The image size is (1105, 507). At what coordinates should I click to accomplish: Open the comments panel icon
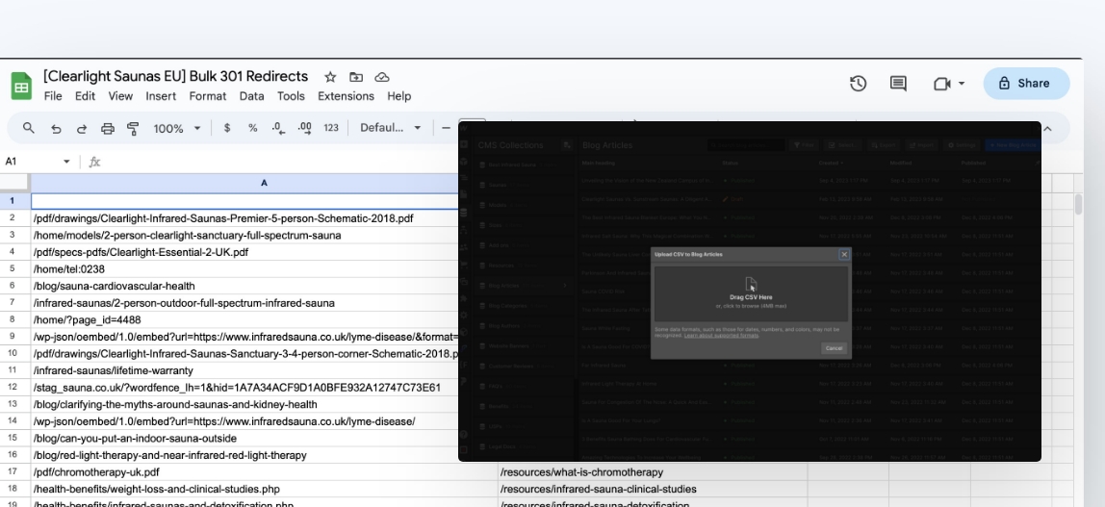pyautogui.click(x=898, y=83)
